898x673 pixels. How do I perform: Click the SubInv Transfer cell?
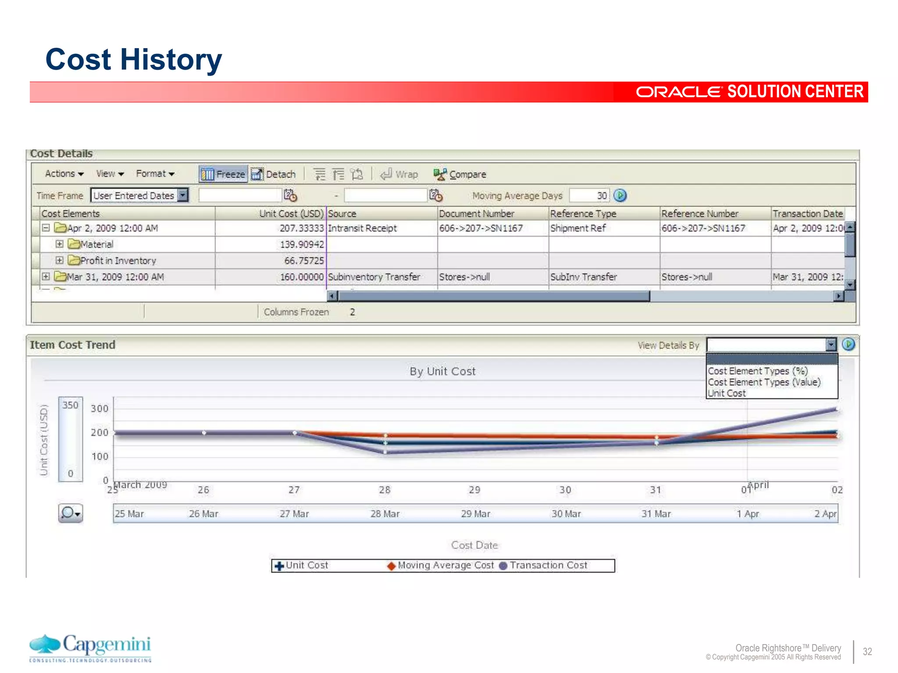pos(604,277)
